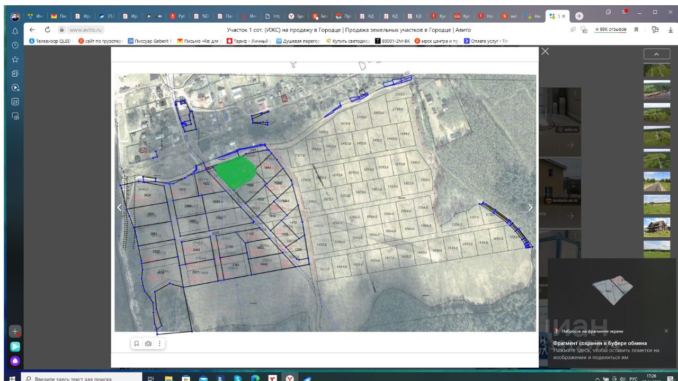This screenshot has height=381, width=678.
Task: Open a new browser tab
Action: [579, 16]
